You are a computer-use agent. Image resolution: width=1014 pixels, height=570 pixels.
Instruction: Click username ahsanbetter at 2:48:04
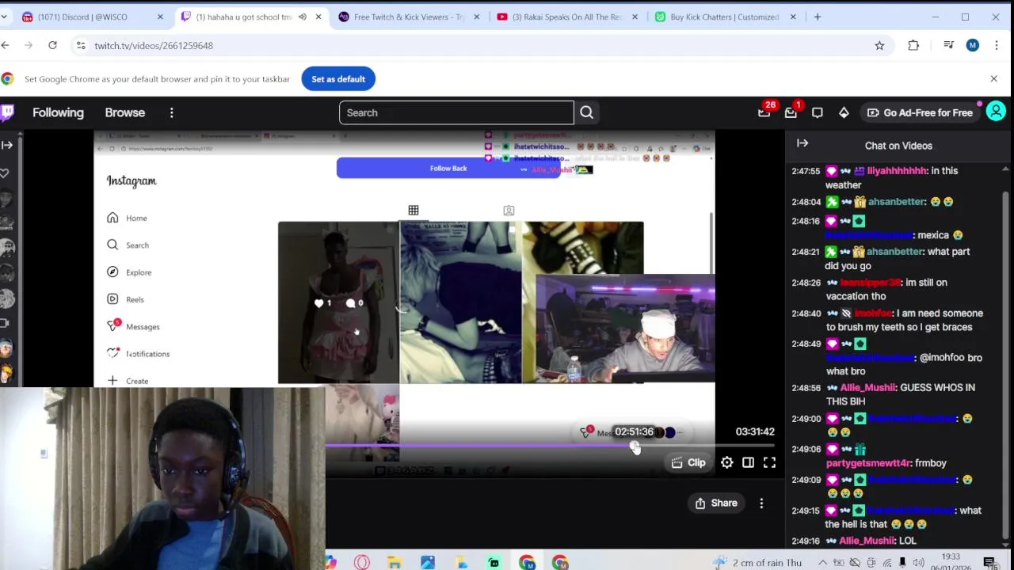pos(896,202)
